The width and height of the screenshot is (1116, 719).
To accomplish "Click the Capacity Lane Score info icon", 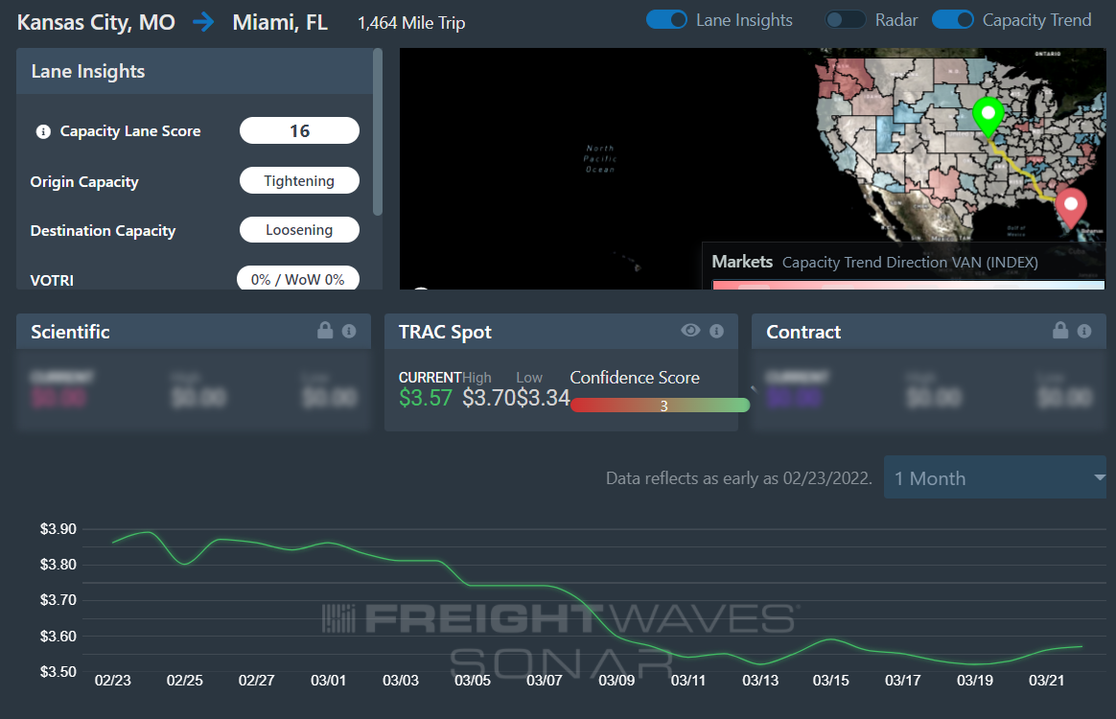I will (43, 131).
